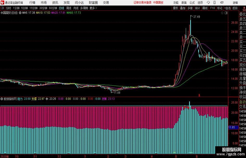This screenshot has width=246, height=158.
Task: Open the 资讯 menu
Action: (55, 3)
